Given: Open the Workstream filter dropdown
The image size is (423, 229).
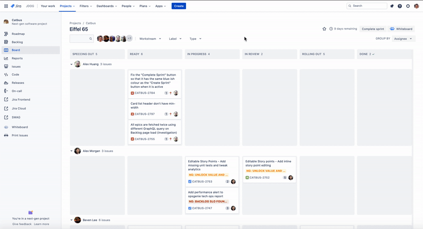Looking at the screenshot, I should [150, 39].
